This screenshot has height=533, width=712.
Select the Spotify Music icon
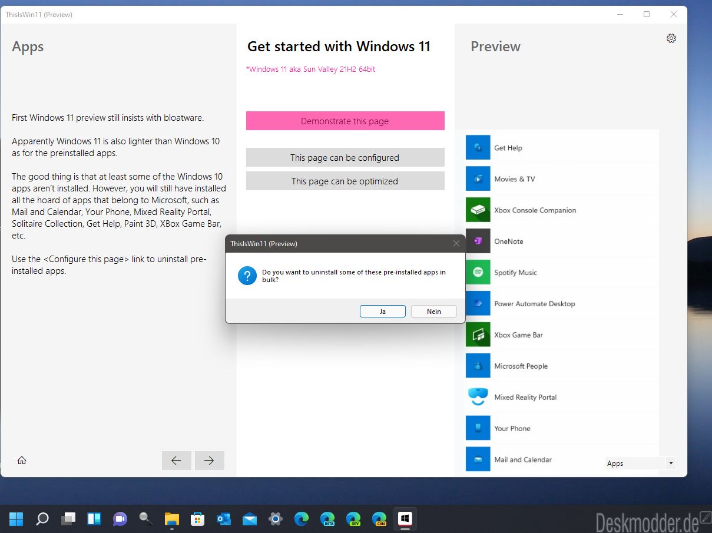(x=478, y=272)
